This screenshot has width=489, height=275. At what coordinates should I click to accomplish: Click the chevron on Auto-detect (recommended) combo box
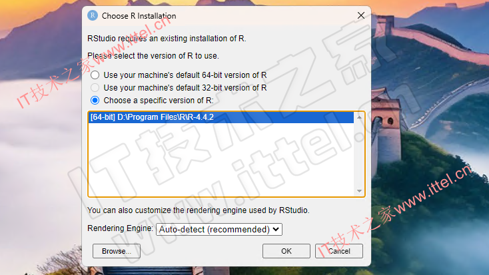point(276,229)
